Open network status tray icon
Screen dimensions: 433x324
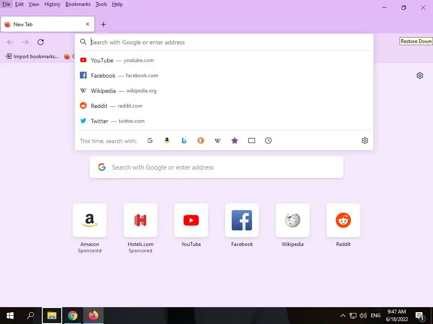[353, 316]
